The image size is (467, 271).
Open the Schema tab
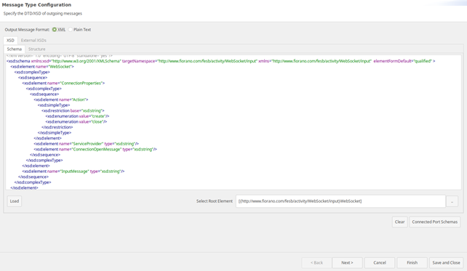pos(15,49)
